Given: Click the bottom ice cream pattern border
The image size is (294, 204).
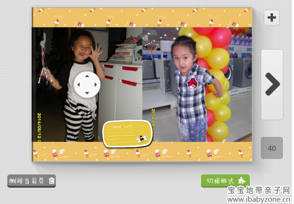Looking at the screenshot, I should point(142,152).
